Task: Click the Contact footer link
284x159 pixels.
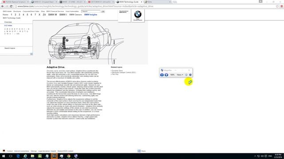Action: (10, 151)
